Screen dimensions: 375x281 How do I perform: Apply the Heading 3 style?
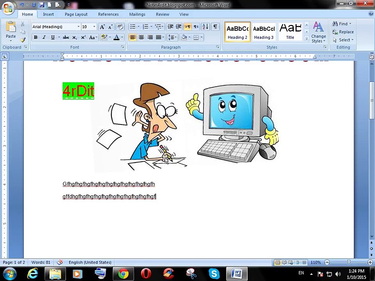(264, 32)
